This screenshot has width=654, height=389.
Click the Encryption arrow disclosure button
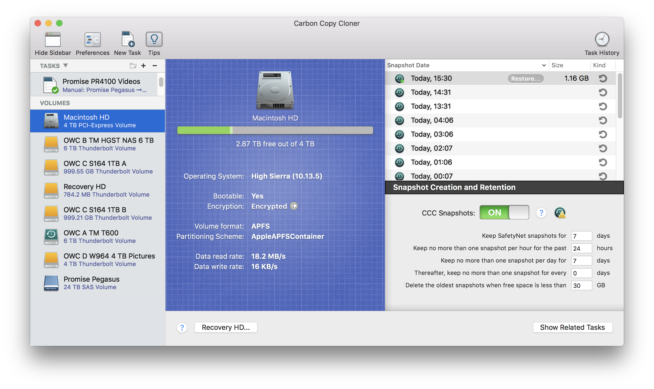click(x=294, y=206)
